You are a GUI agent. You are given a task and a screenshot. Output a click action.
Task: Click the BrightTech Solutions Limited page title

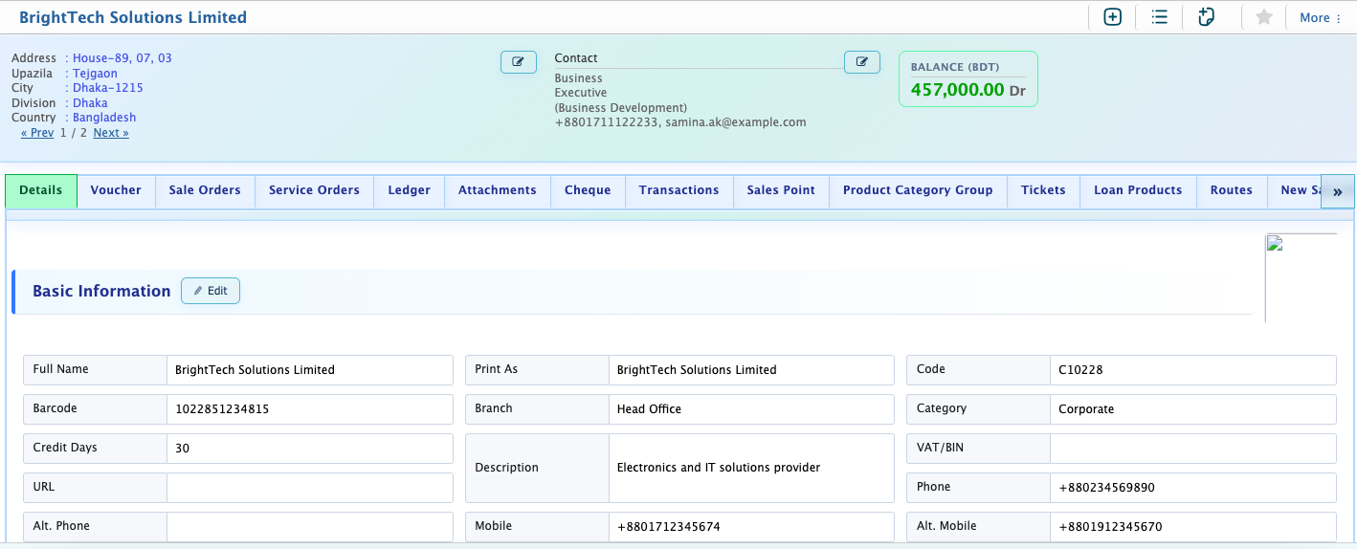[x=133, y=17]
